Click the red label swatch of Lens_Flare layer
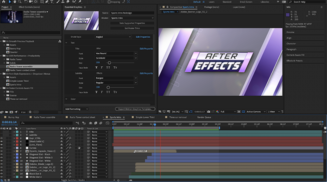This screenshot has height=182, width=327. click(x=17, y=145)
